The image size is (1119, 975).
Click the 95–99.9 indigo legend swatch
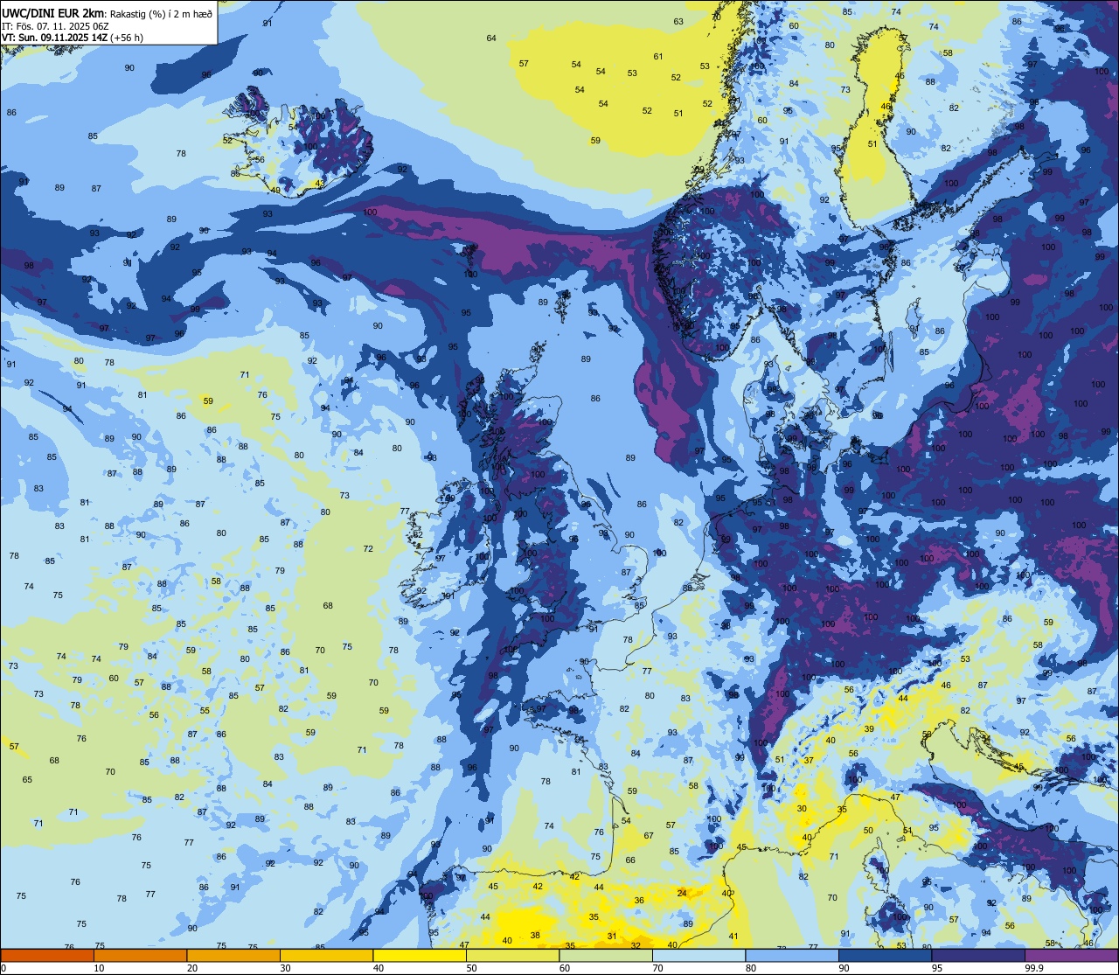click(978, 955)
